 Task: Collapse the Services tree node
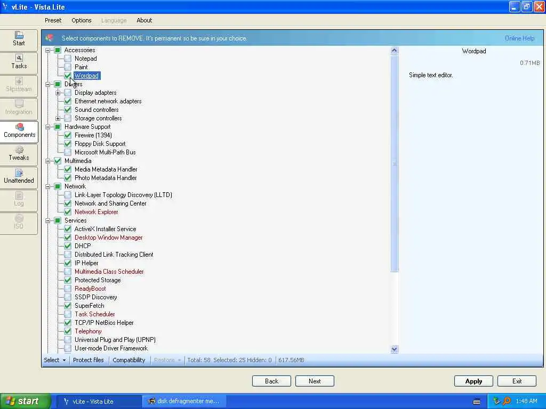tap(47, 220)
